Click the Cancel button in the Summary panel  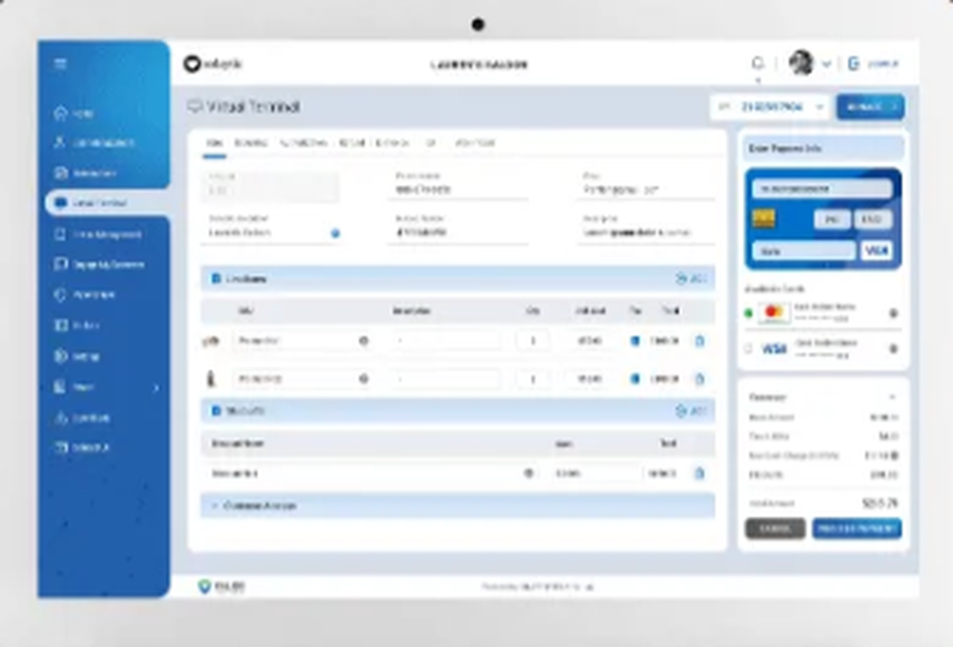pos(776,528)
